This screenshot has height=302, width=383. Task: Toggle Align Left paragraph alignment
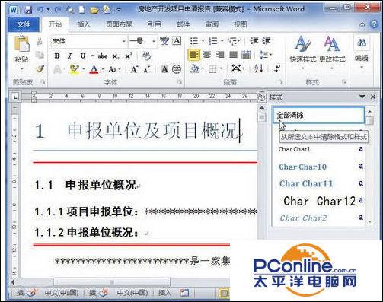194,55
